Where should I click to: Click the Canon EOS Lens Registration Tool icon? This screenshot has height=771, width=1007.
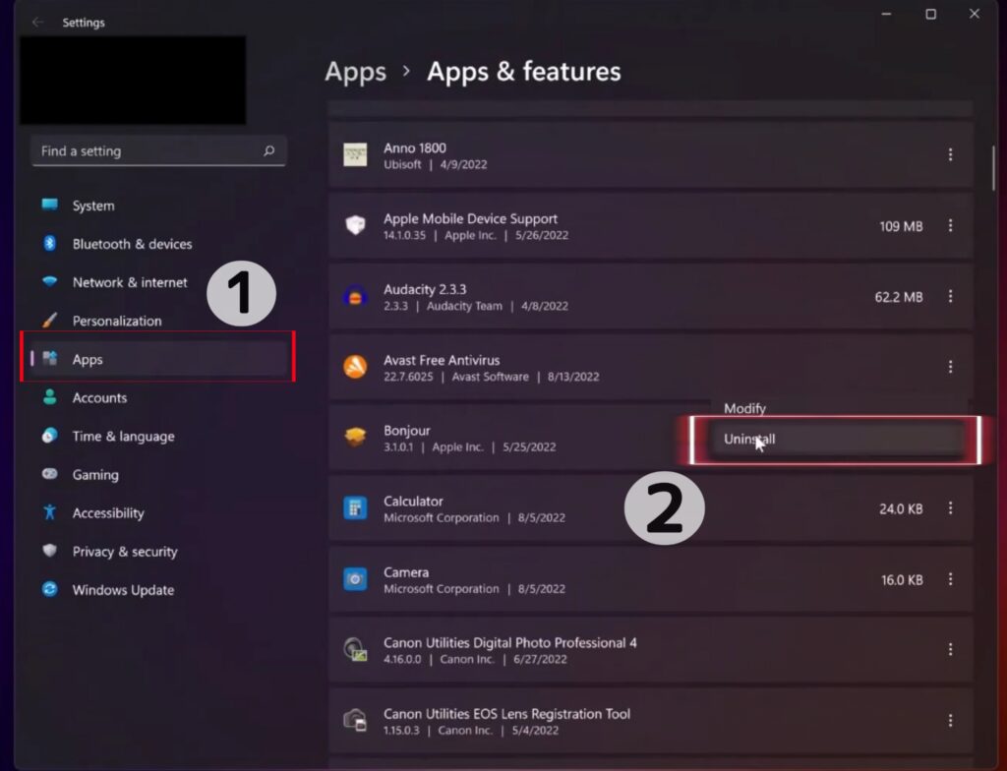(355, 720)
